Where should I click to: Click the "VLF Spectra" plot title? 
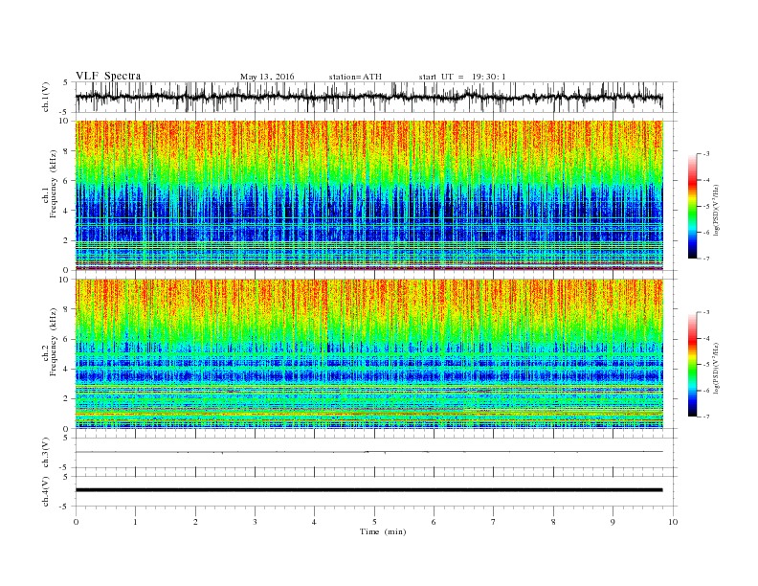[x=108, y=76]
